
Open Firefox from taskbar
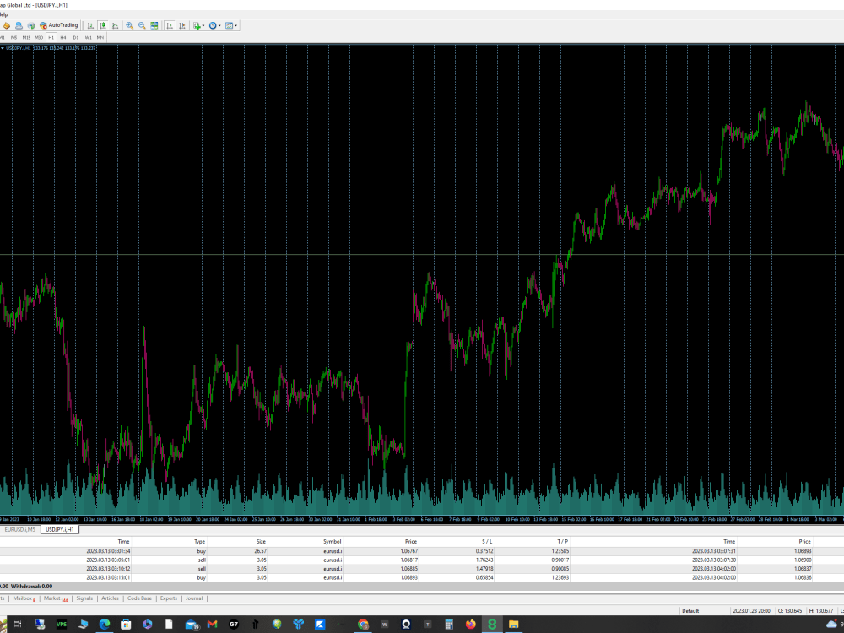[471, 625]
